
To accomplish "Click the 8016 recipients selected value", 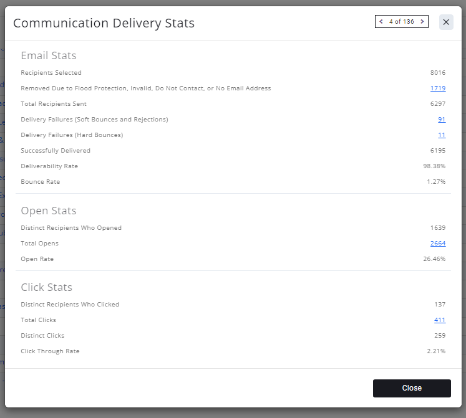I will (x=438, y=73).
